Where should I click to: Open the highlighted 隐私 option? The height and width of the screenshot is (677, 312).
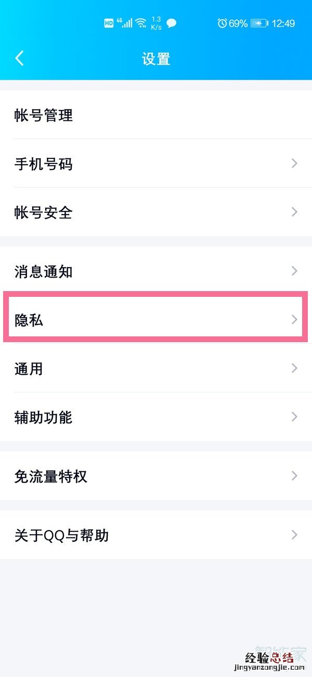pyautogui.click(x=29, y=320)
